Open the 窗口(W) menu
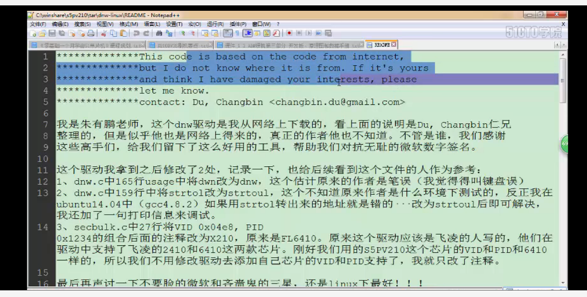This screenshot has height=297, width=587. [261, 24]
